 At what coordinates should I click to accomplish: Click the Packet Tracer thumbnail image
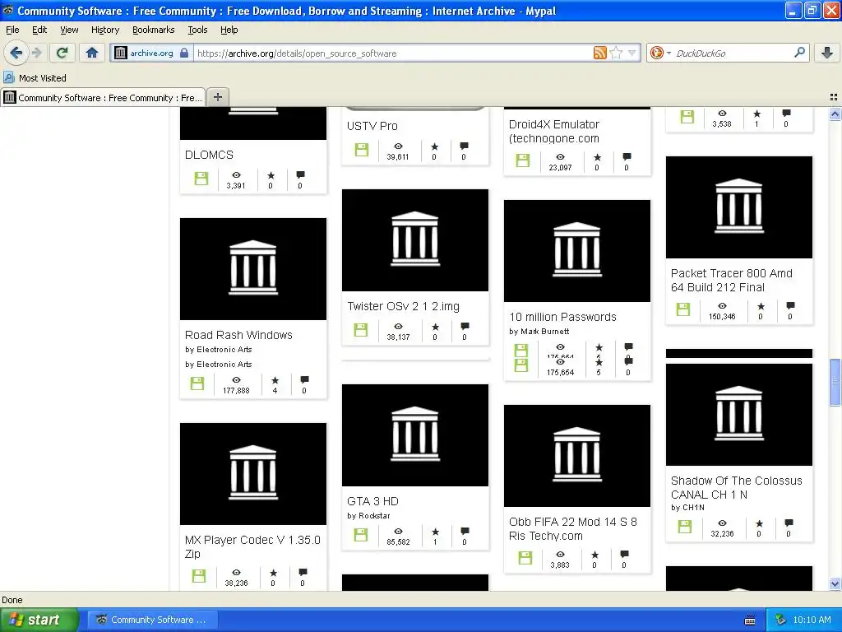739,207
